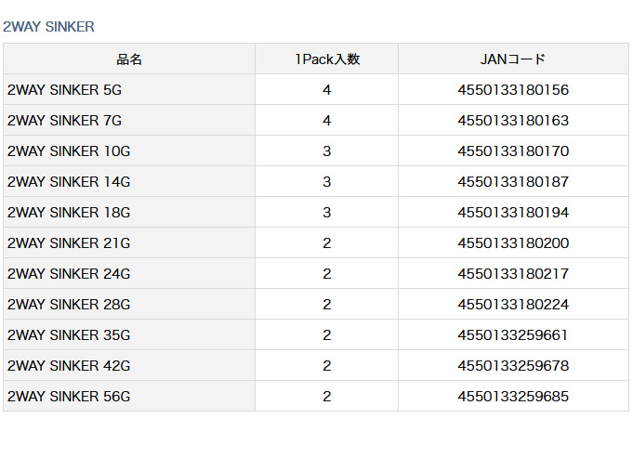This screenshot has height=471, width=632.
Task: Click the 2WAY SINKER 21G cell
Action: click(68, 243)
